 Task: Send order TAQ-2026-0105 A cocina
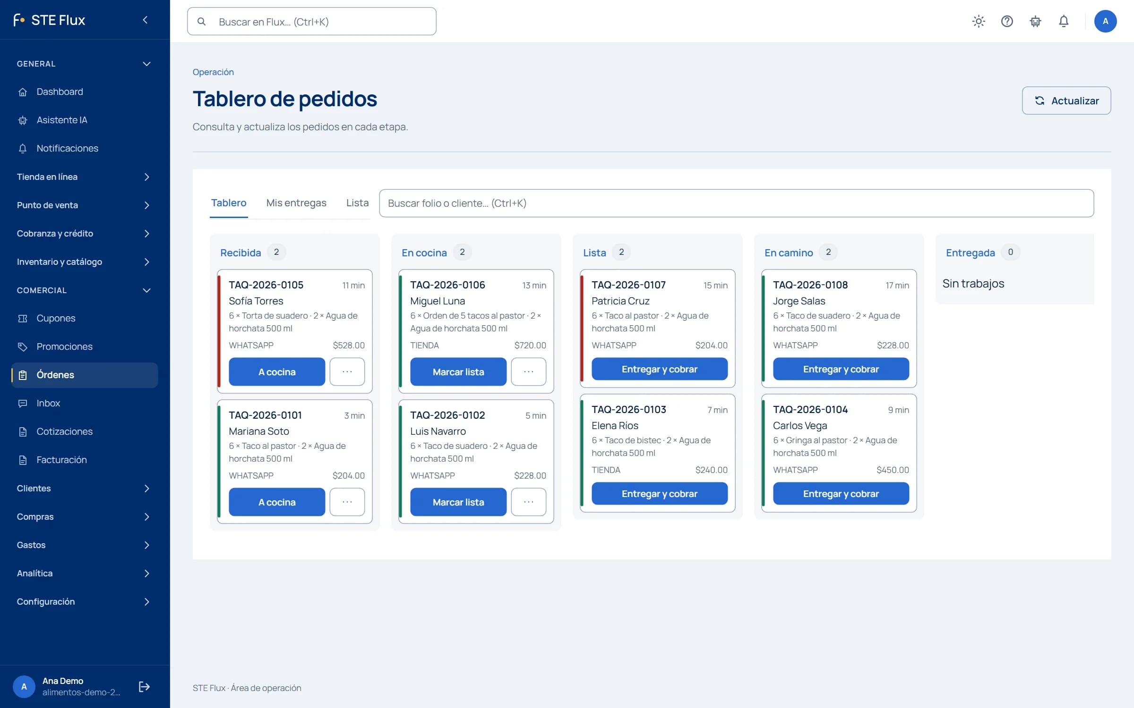pyautogui.click(x=277, y=372)
